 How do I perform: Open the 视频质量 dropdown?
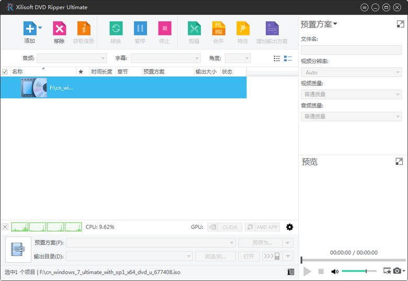click(352, 94)
